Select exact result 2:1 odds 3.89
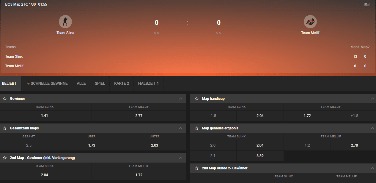376x183 pixels. tap(260, 156)
